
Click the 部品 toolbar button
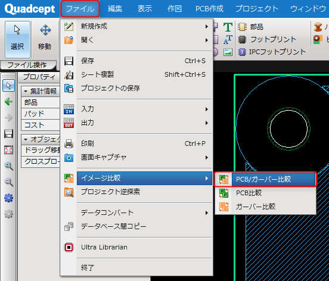pos(250,27)
